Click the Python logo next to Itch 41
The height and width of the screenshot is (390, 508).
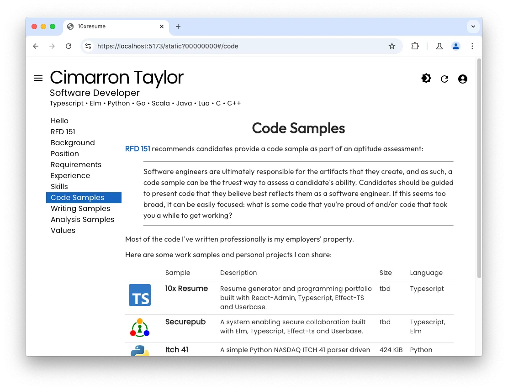pos(139,351)
